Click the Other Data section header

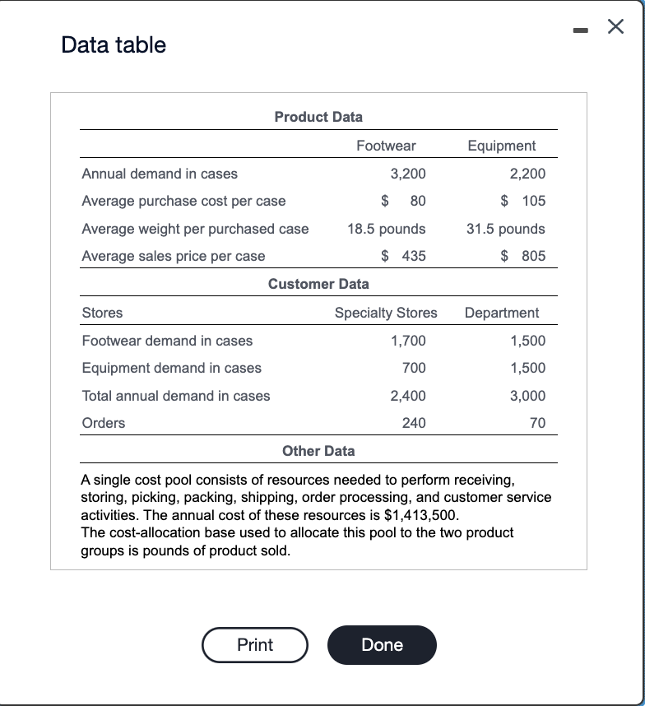(x=318, y=451)
